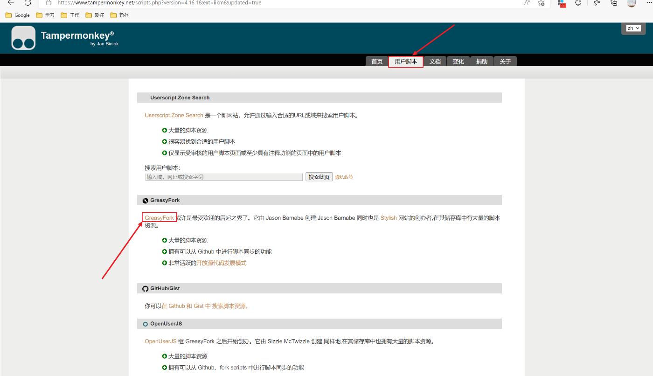Open the 暂存 bookmarks folder
The height and width of the screenshot is (376, 653).
point(119,15)
